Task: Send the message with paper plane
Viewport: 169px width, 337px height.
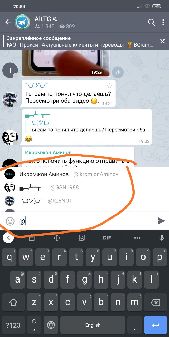Action: tap(161, 221)
